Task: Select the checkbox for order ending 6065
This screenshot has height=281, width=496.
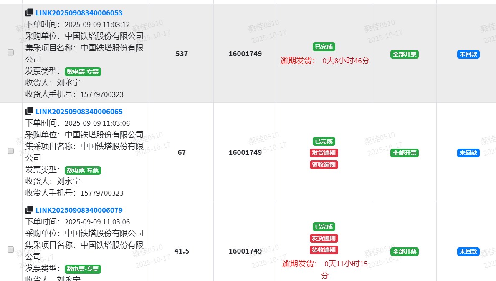Action: 11,151
